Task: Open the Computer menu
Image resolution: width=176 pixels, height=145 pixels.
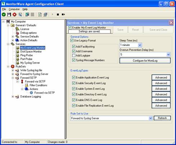Action: click(x=14, y=9)
